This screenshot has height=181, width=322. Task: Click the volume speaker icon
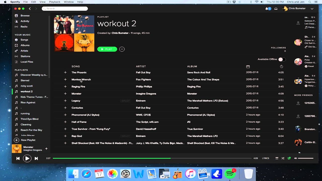pos(296,158)
